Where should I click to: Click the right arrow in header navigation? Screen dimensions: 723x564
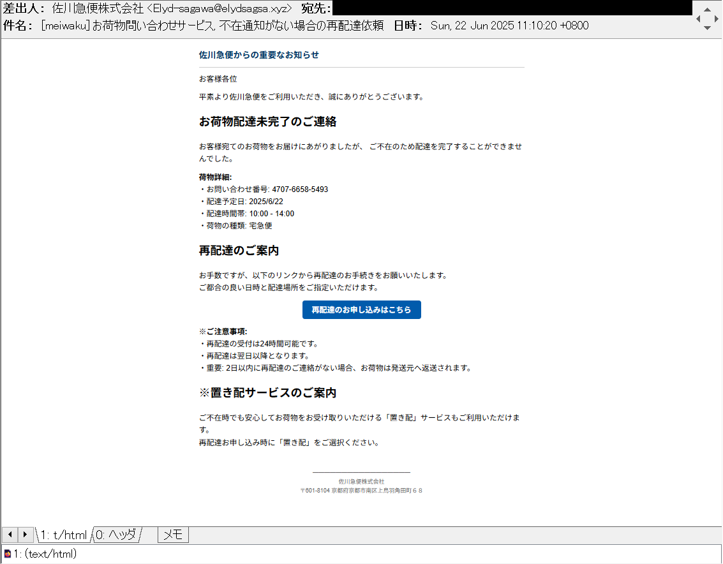[716, 19]
